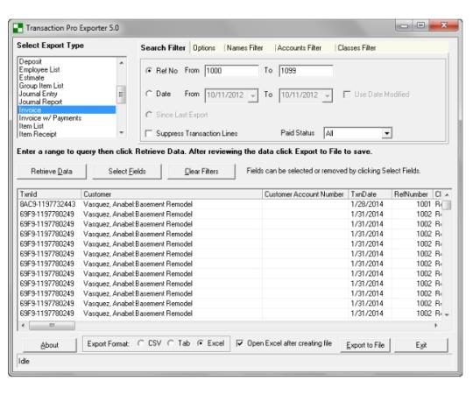
Task: Click the RefNumber column header
Action: pyautogui.click(x=412, y=194)
